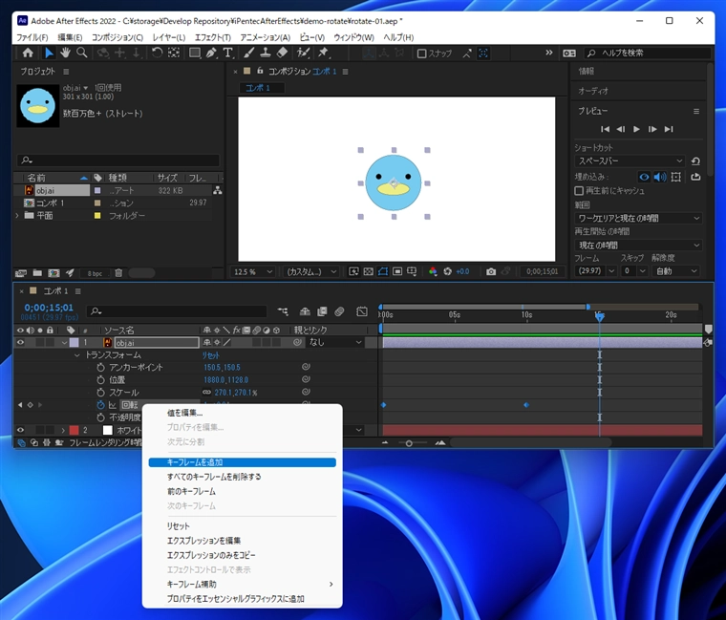The height and width of the screenshot is (620, 726).
Task: Open the composition mini-flowchart icon
Action: pos(283,311)
